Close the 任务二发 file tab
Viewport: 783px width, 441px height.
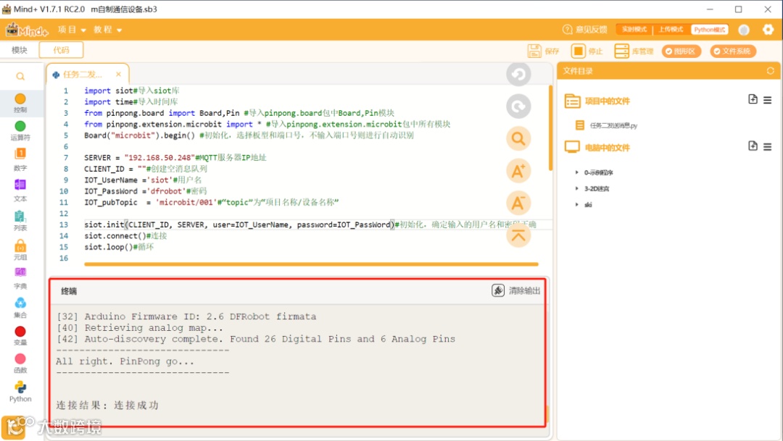tap(118, 75)
